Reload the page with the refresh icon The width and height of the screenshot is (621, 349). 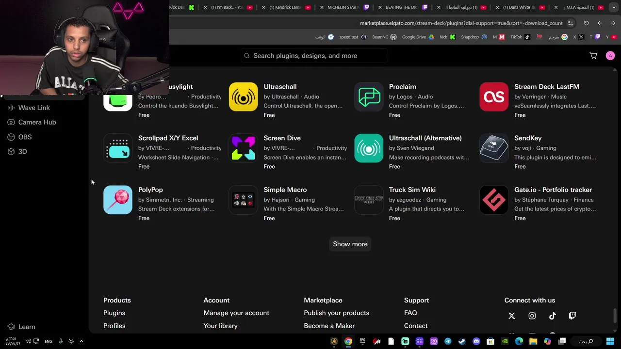pyautogui.click(x=586, y=23)
